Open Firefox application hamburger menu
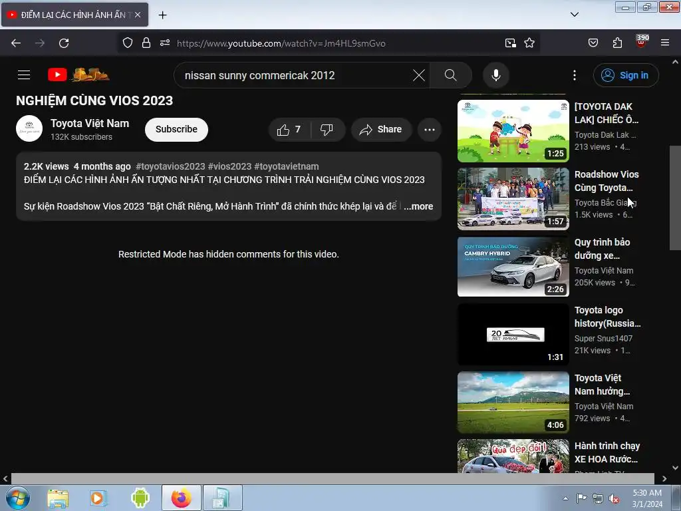This screenshot has height=511, width=681. click(665, 43)
